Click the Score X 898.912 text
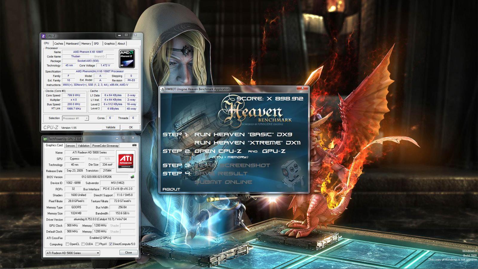The width and height of the screenshot is (478, 269). (270, 98)
